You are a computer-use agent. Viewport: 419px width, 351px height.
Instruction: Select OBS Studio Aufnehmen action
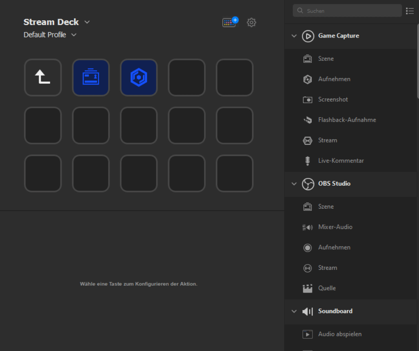334,247
